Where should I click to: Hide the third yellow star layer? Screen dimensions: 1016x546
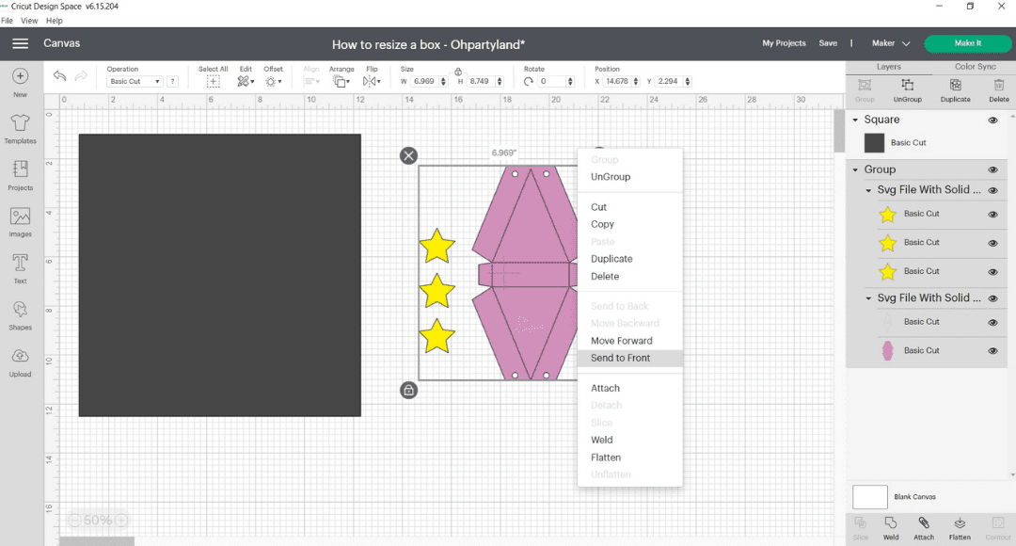click(992, 272)
